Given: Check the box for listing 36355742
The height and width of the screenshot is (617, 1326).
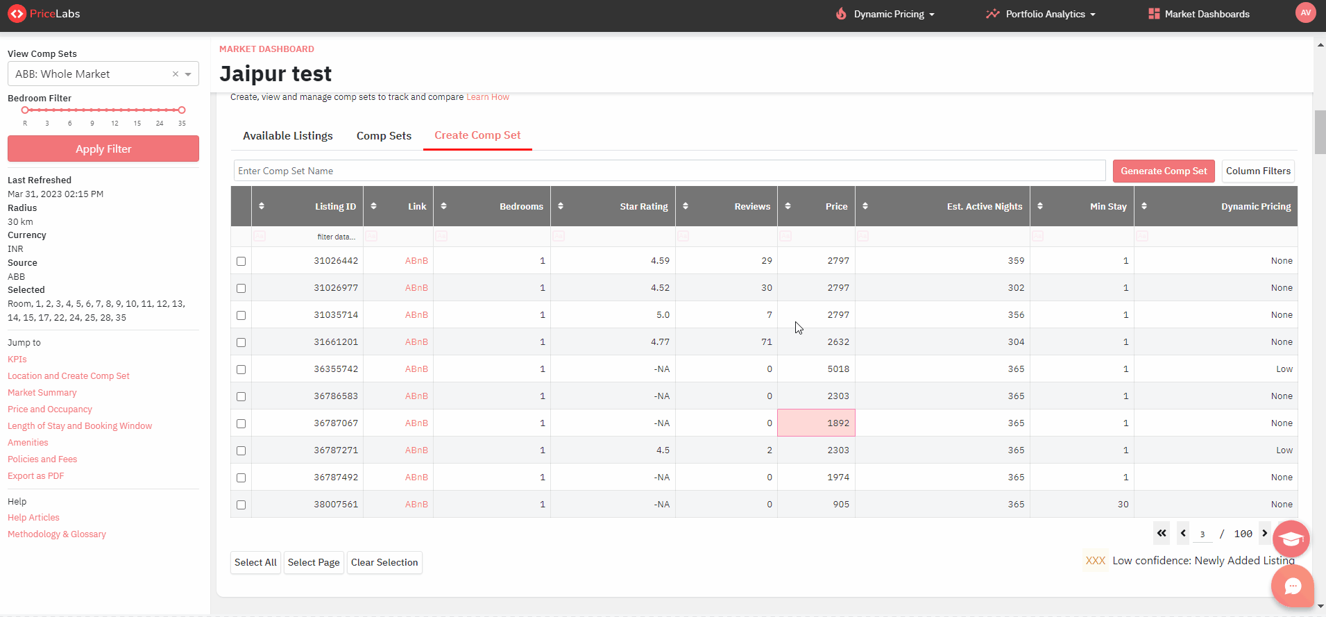Looking at the screenshot, I should click(241, 369).
